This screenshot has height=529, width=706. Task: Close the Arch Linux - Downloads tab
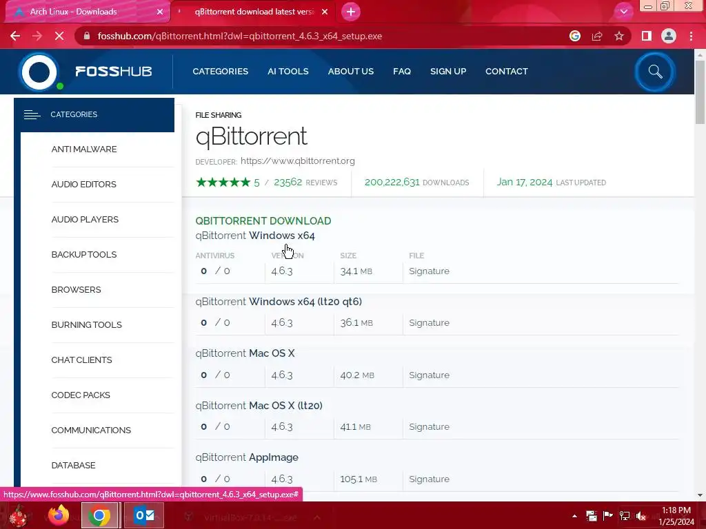coord(160,12)
